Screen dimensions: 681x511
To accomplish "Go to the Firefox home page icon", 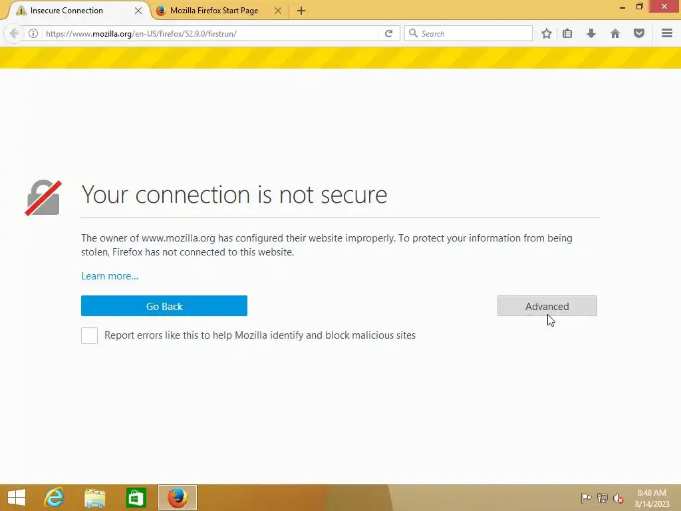I will click(615, 33).
